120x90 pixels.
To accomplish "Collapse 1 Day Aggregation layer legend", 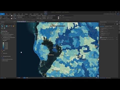I will 2,39.
